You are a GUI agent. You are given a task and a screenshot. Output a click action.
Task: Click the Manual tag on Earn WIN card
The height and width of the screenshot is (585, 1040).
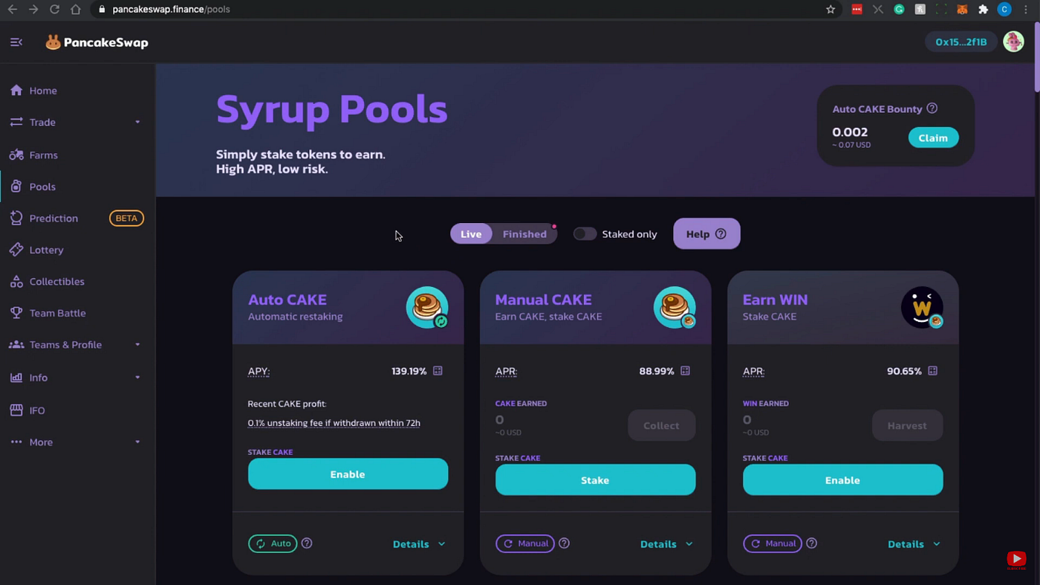(773, 543)
